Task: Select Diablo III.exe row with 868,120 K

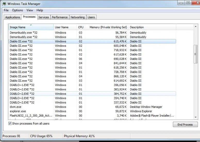Action: (x=92, y=76)
